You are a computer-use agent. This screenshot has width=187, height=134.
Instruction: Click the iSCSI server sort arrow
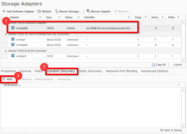(20, 85)
